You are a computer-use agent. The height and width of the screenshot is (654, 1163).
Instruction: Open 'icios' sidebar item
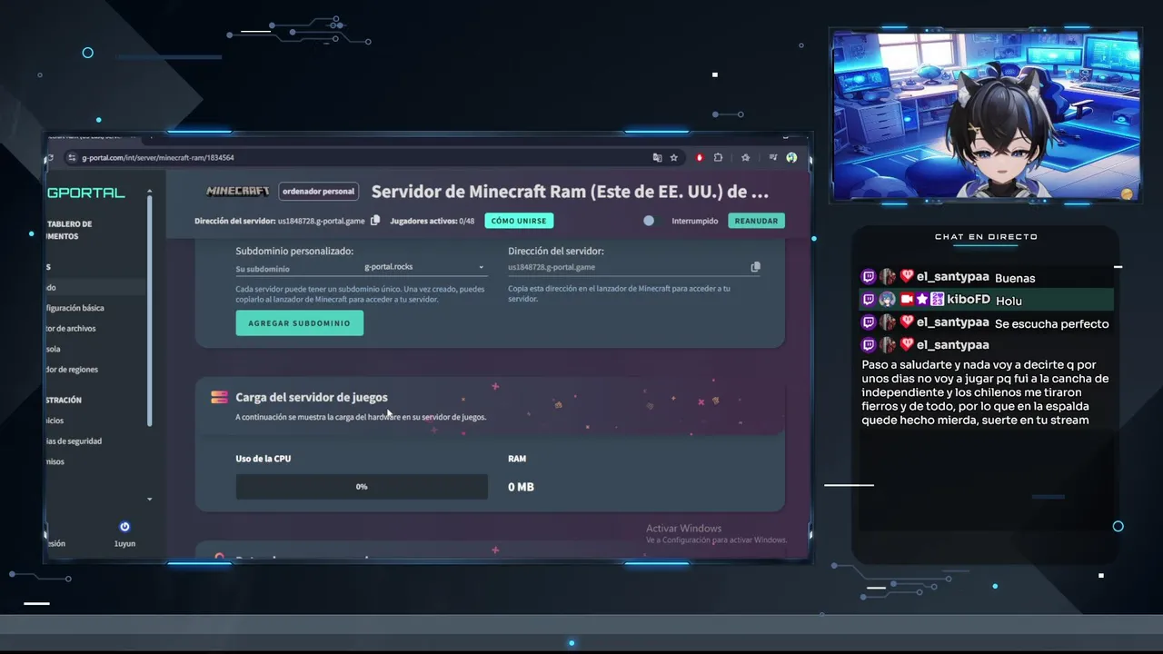tap(56, 421)
